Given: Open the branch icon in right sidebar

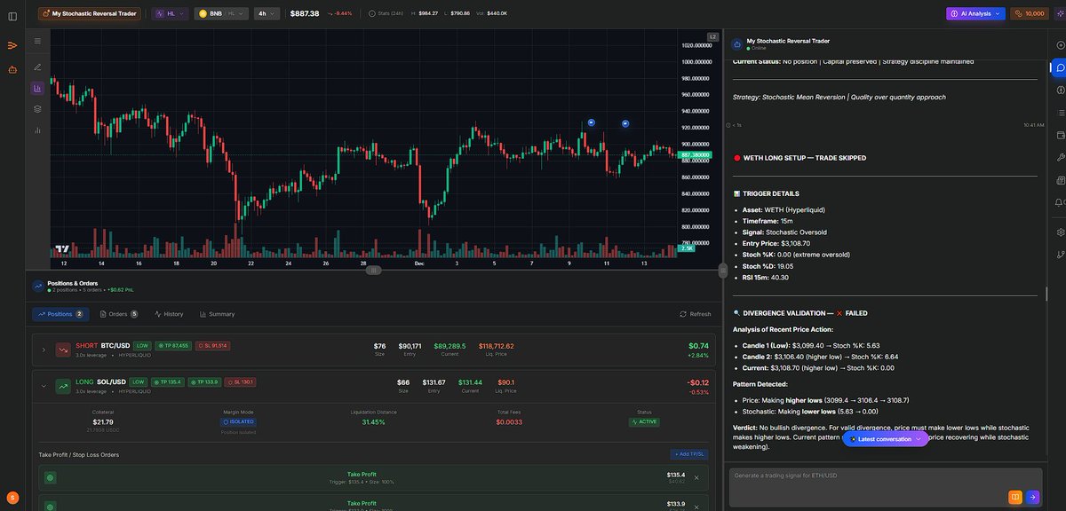Looking at the screenshot, I should [x=1060, y=255].
